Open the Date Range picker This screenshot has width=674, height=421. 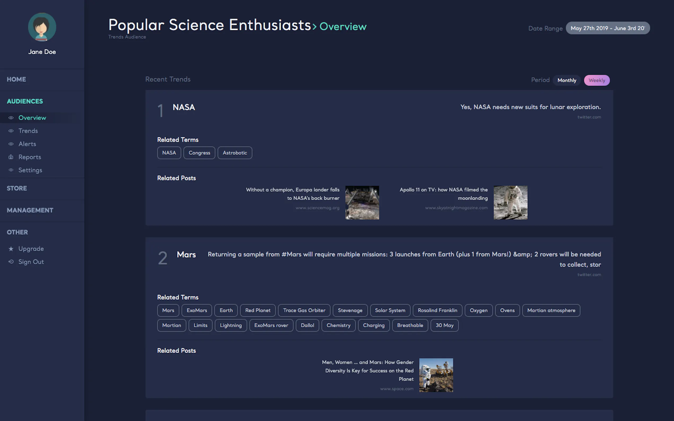607,28
